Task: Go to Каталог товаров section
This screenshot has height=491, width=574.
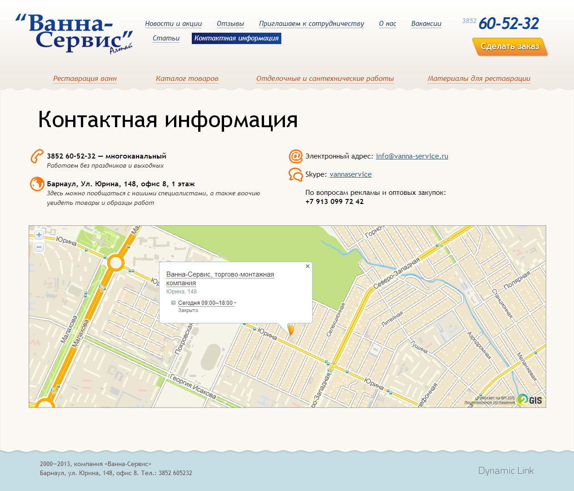Action: tap(187, 79)
